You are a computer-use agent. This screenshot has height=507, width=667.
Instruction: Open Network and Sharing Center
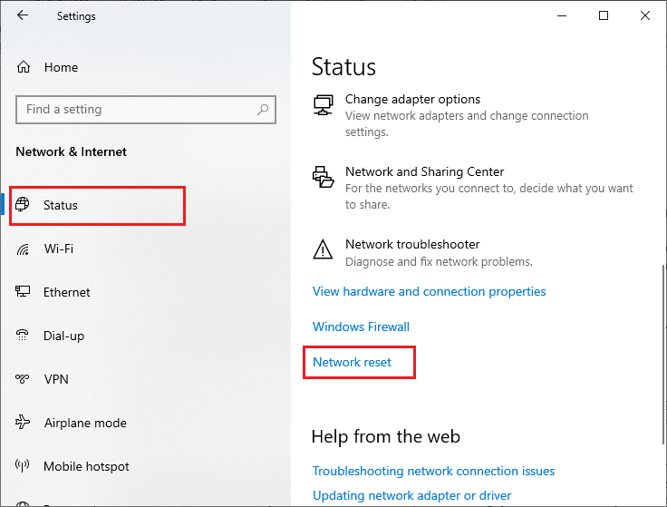tap(424, 171)
